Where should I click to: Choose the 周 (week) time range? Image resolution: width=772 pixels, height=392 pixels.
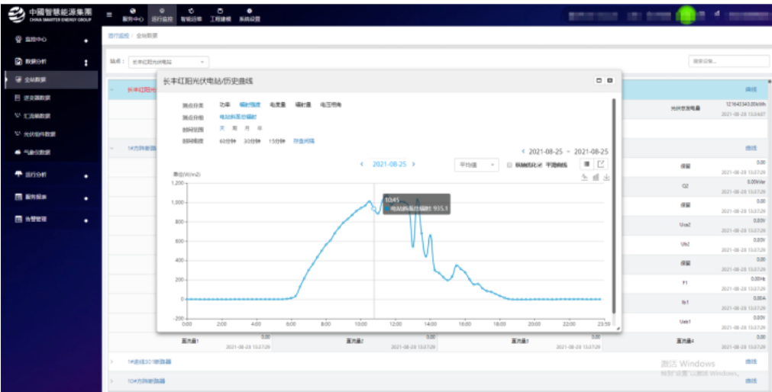[234, 128]
